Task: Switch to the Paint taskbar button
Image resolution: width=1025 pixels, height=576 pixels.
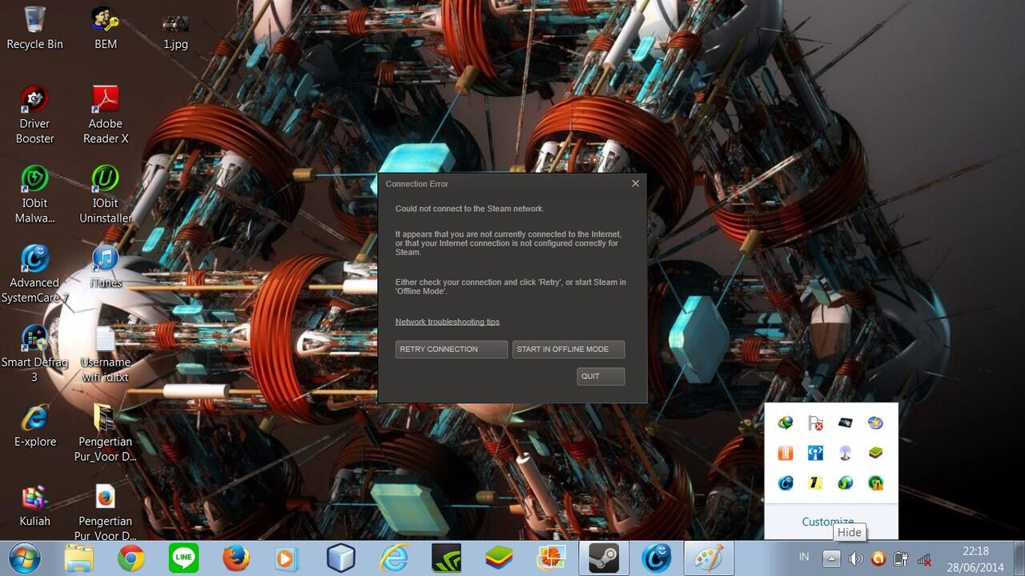Action: tap(709, 558)
